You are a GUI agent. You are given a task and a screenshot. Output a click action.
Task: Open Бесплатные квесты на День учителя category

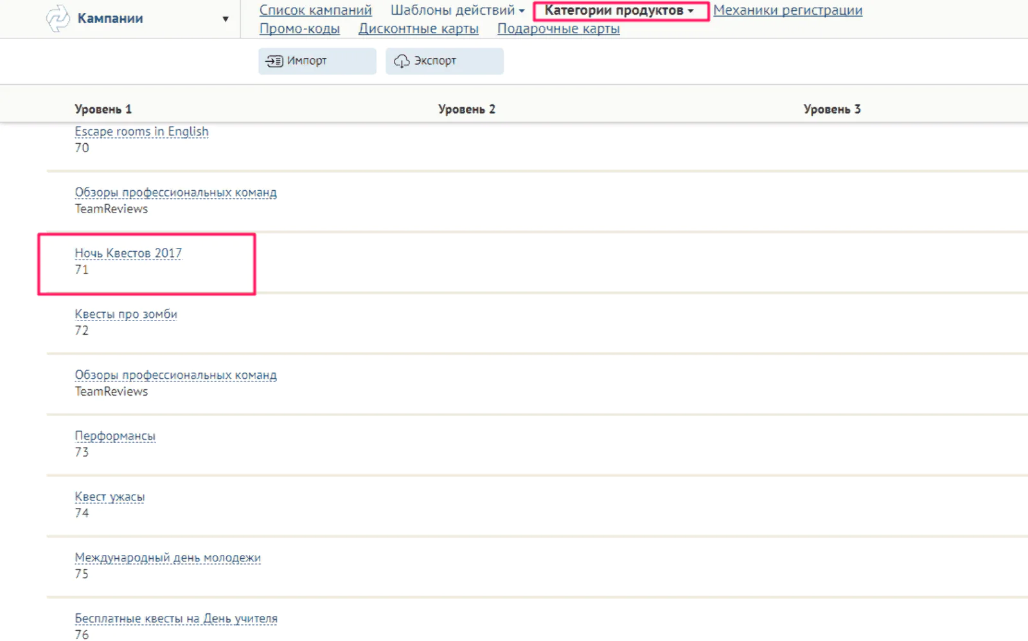pos(176,619)
